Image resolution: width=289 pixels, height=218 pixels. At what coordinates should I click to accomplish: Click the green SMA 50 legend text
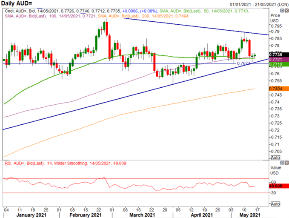pyautogui.click(x=204, y=11)
